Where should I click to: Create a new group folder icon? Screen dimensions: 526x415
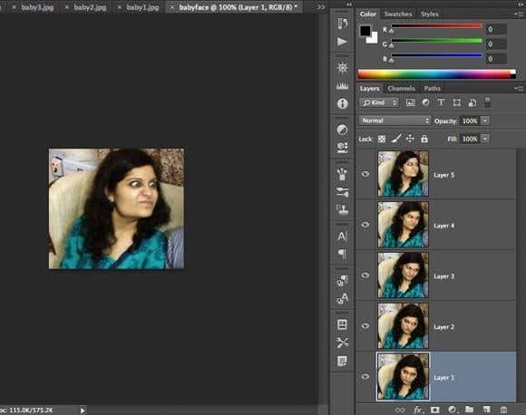[469, 409]
